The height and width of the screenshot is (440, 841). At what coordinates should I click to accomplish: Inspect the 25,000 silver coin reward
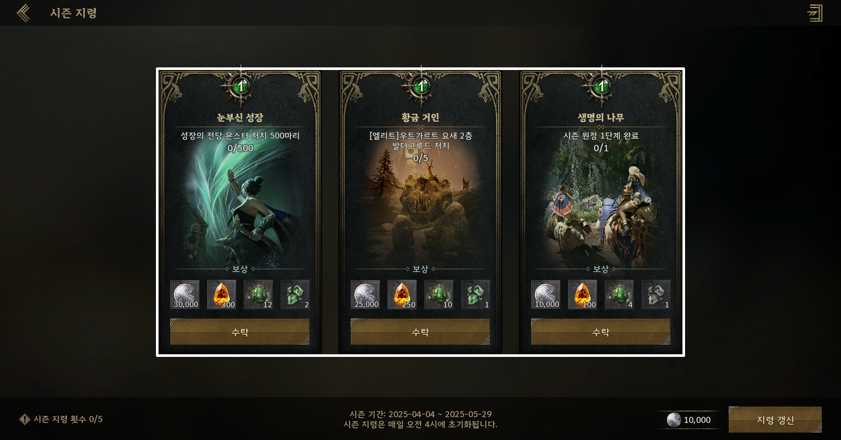(365, 295)
